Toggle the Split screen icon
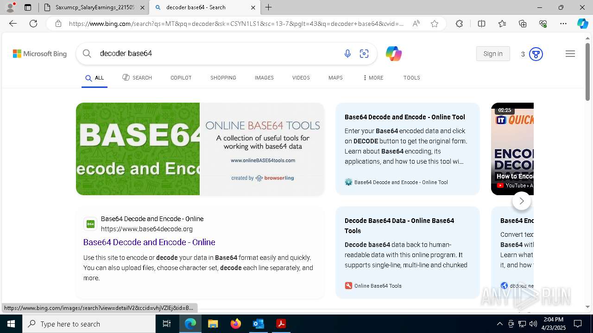This screenshot has height=333, width=593. tap(481, 24)
